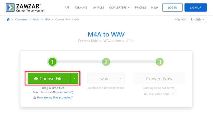Open Formats in top navigation
213x116 pixels.
(x=81, y=8)
